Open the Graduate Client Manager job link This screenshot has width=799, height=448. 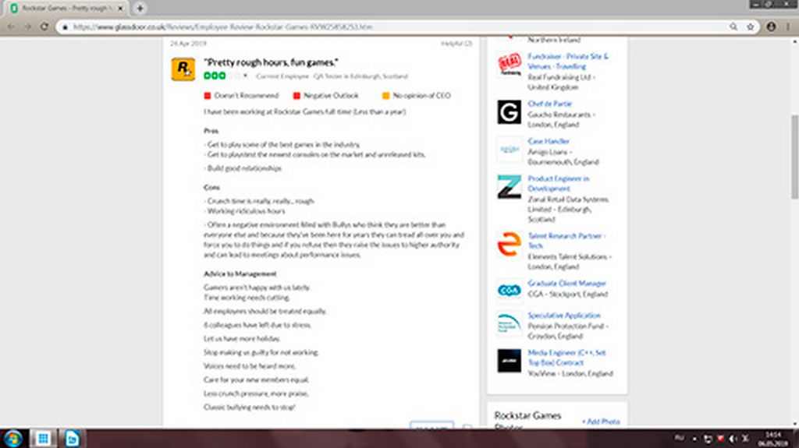click(x=566, y=283)
